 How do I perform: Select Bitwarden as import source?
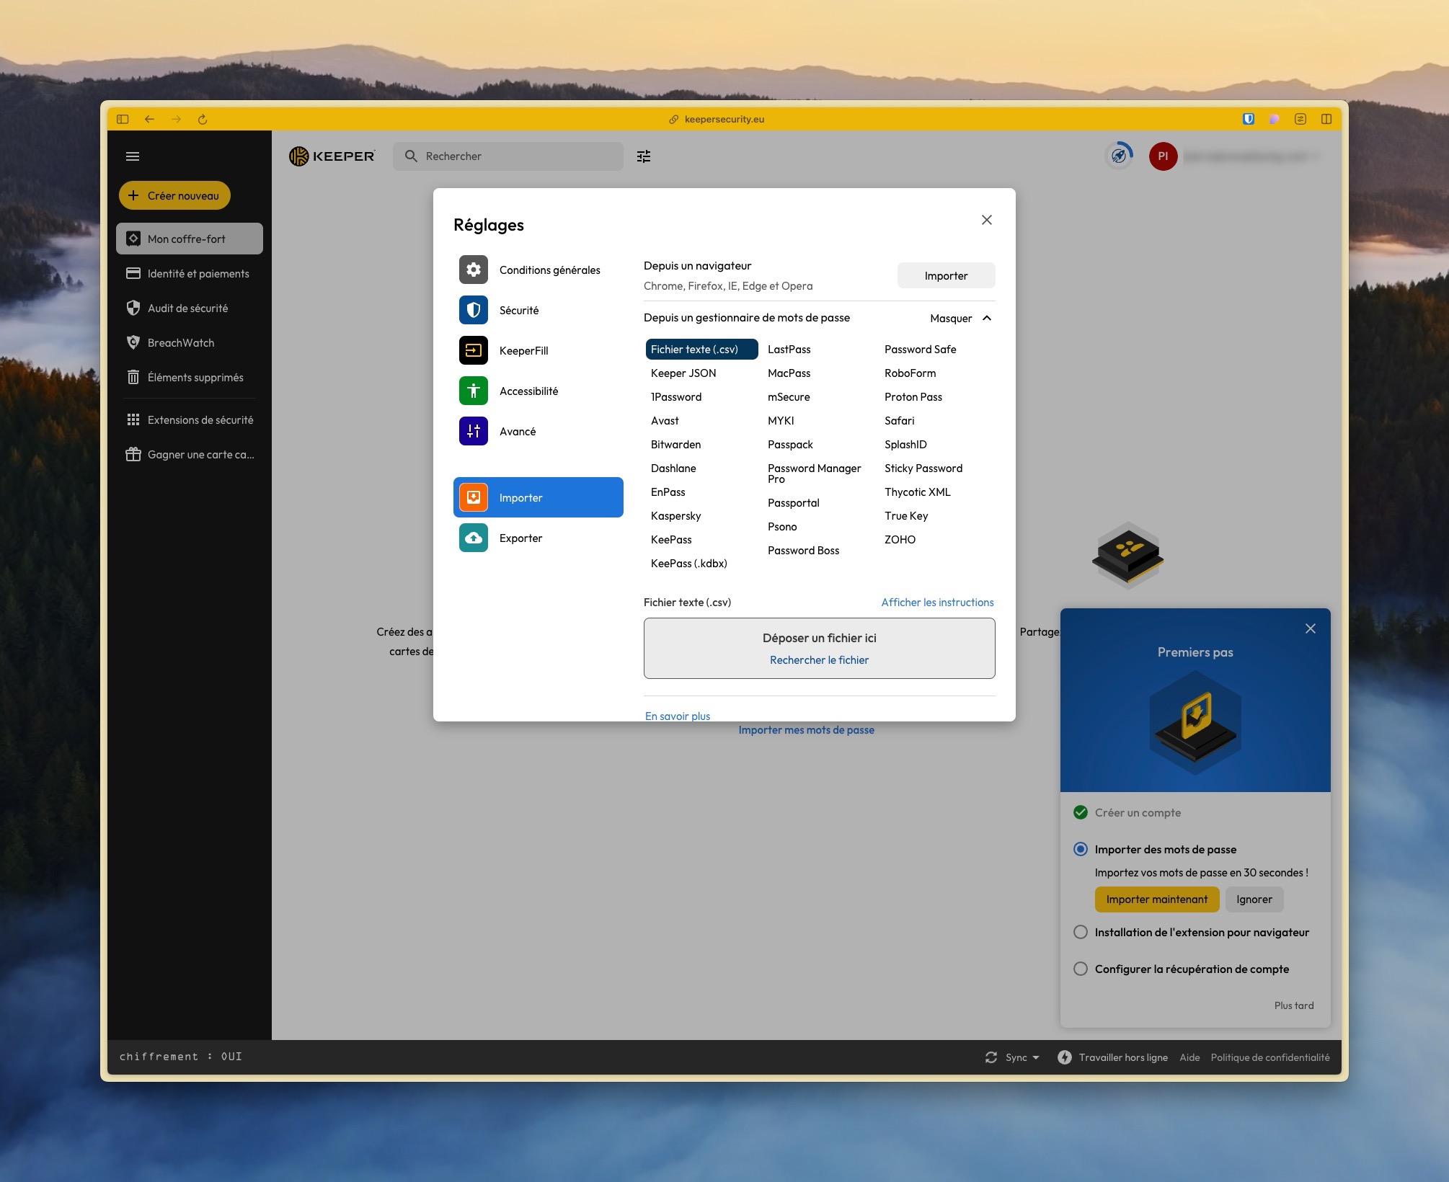click(675, 445)
